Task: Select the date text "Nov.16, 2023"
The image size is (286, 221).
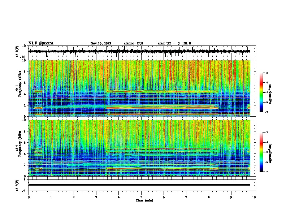Action: tap(101, 43)
